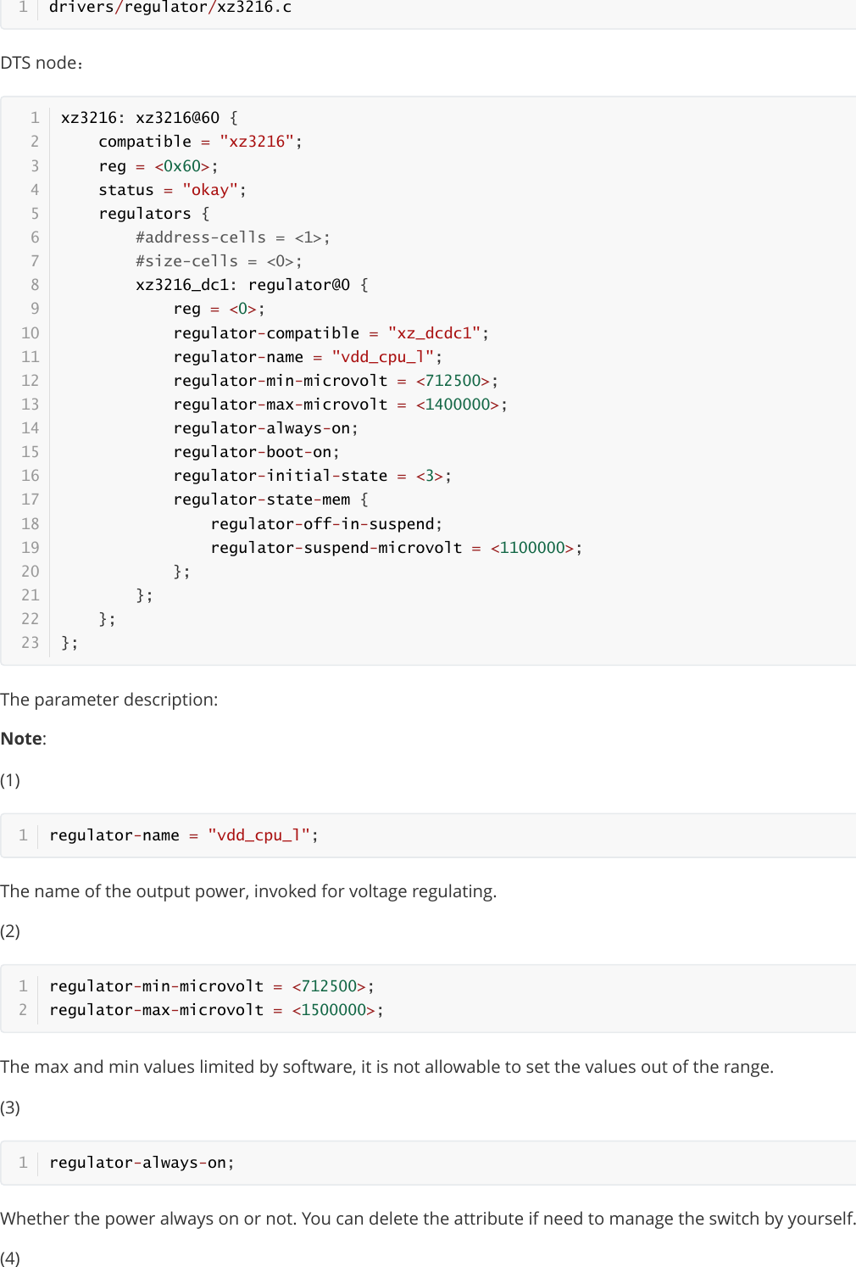This screenshot has width=856, height=1267.
Task: Click the bold "Note" text
Action: click(21, 739)
